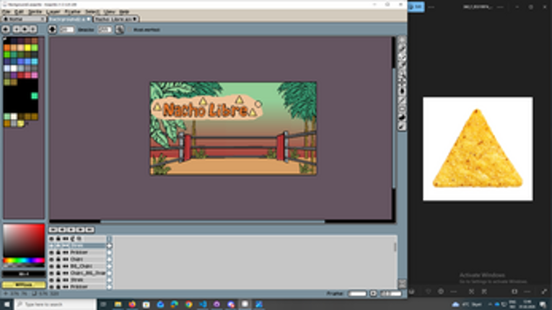Open the Sprite menu

[32, 12]
